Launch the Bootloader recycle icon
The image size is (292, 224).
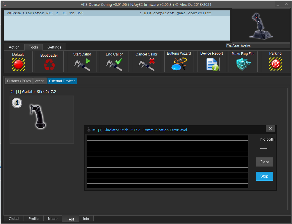coord(49,64)
